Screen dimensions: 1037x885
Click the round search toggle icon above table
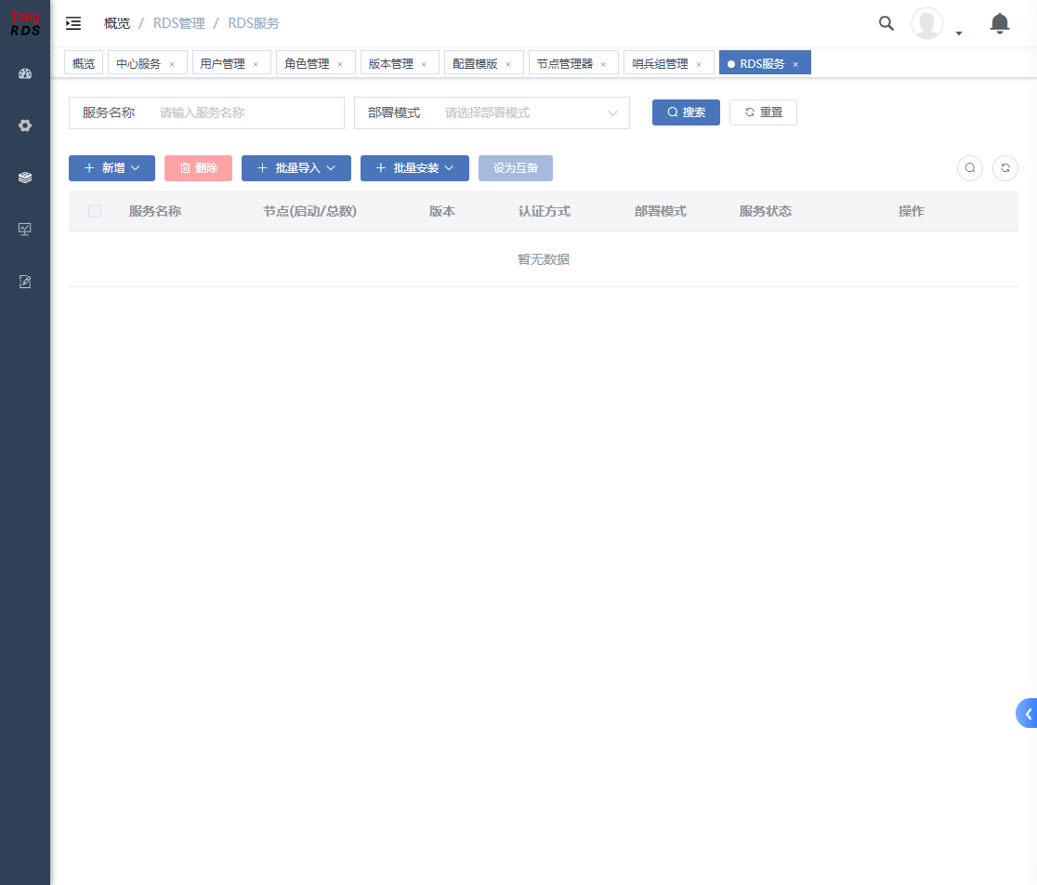(970, 168)
